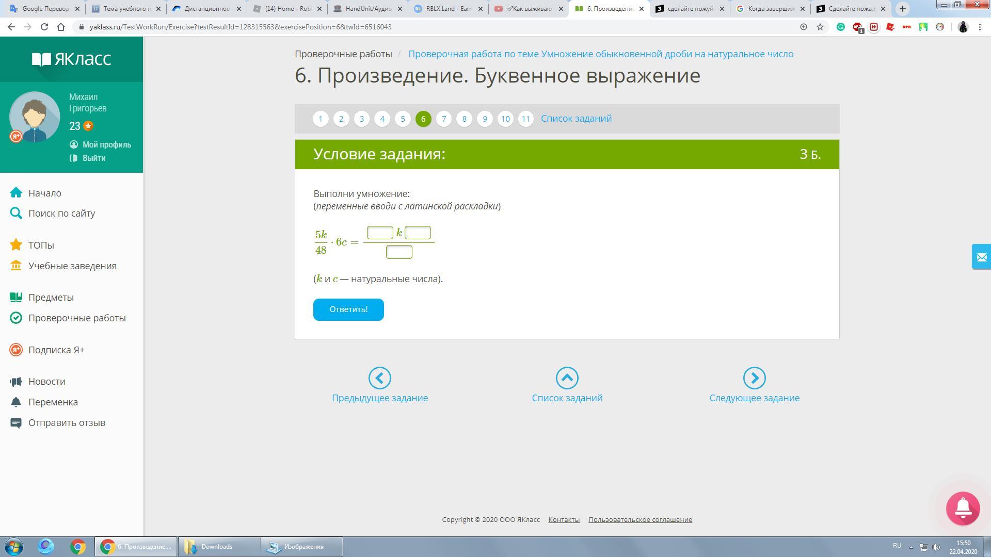This screenshot has height=557, width=991.
Task: Click the denominator input box
Action: click(x=399, y=252)
